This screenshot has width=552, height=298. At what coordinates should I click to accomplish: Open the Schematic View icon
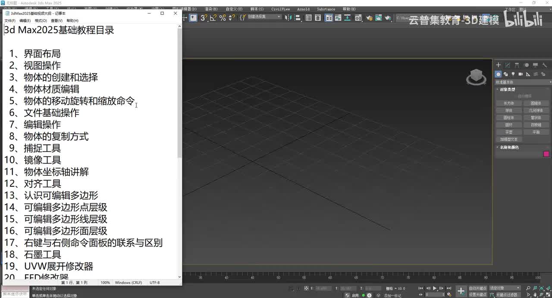pyautogui.click(x=347, y=18)
